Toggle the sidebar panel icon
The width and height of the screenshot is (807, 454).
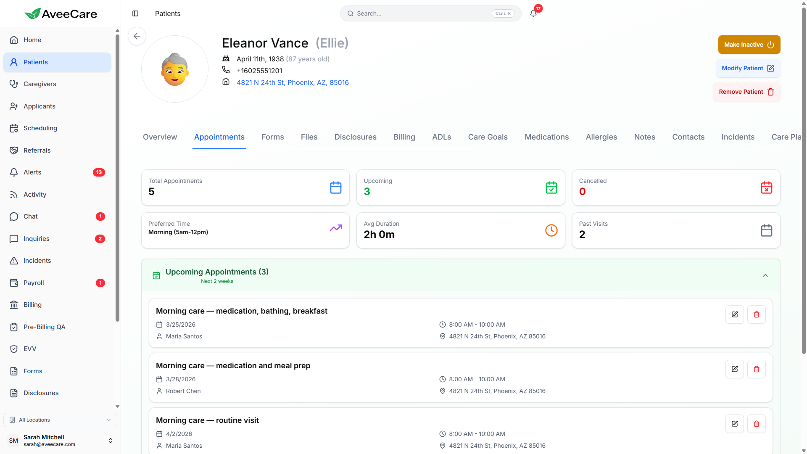coord(135,13)
